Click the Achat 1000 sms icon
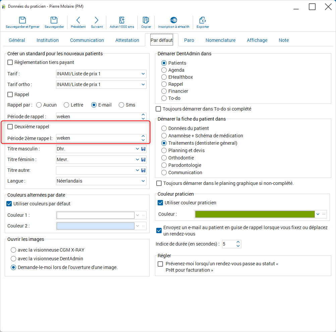Viewport: 336px width, 332px height. (122, 20)
